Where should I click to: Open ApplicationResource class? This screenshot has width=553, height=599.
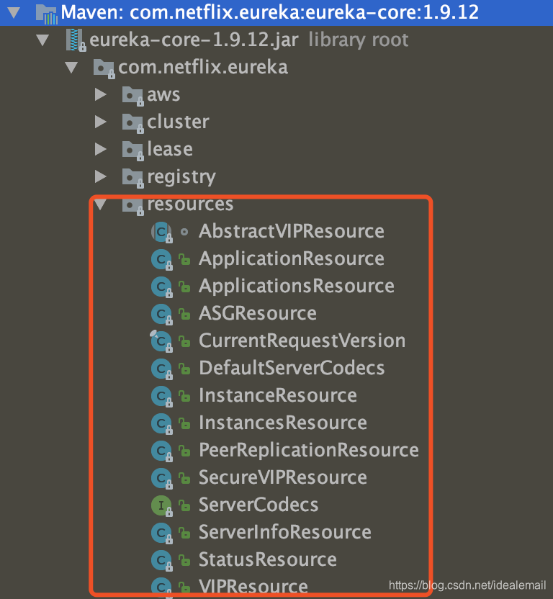click(292, 259)
